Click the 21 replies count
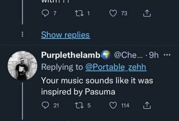Image resolution: width=179 pixels, height=121 pixels. [x=56, y=105]
